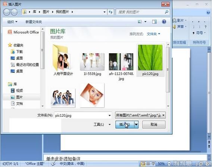Open the 工具(L) tools dropdown
The width and height of the screenshot is (212, 167).
pos(102,124)
